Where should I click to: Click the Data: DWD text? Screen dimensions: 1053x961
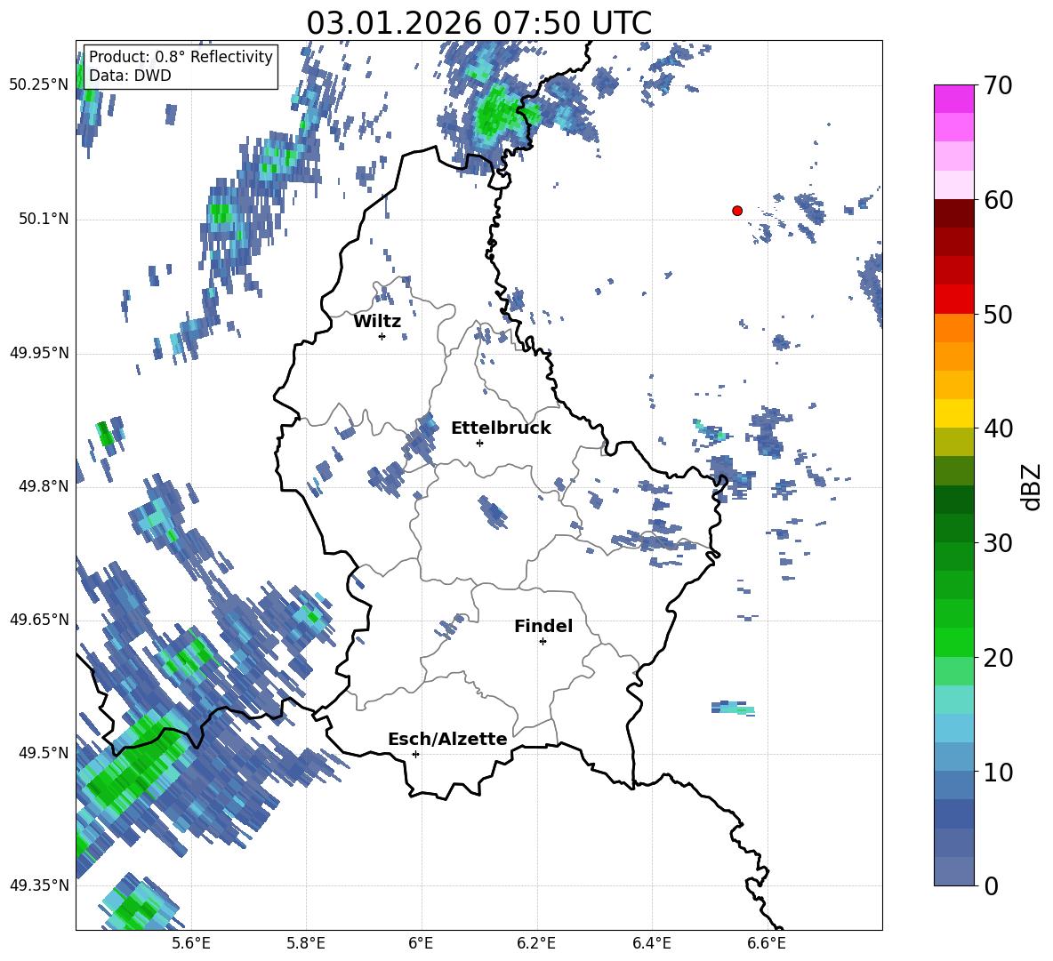(130, 76)
